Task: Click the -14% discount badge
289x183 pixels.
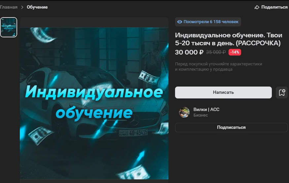Action: [x=235, y=52]
